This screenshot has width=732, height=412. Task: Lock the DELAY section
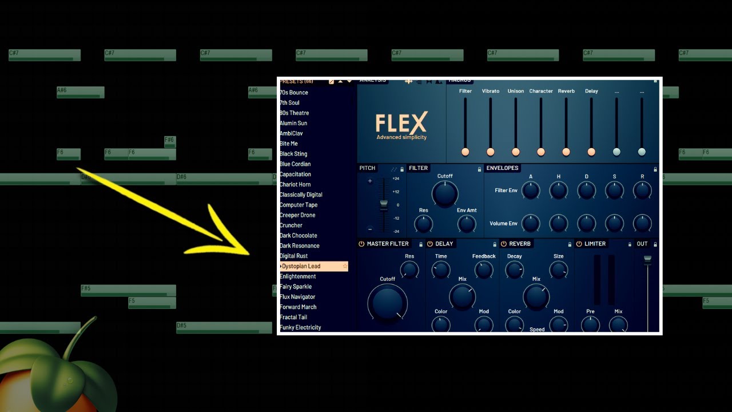(495, 244)
